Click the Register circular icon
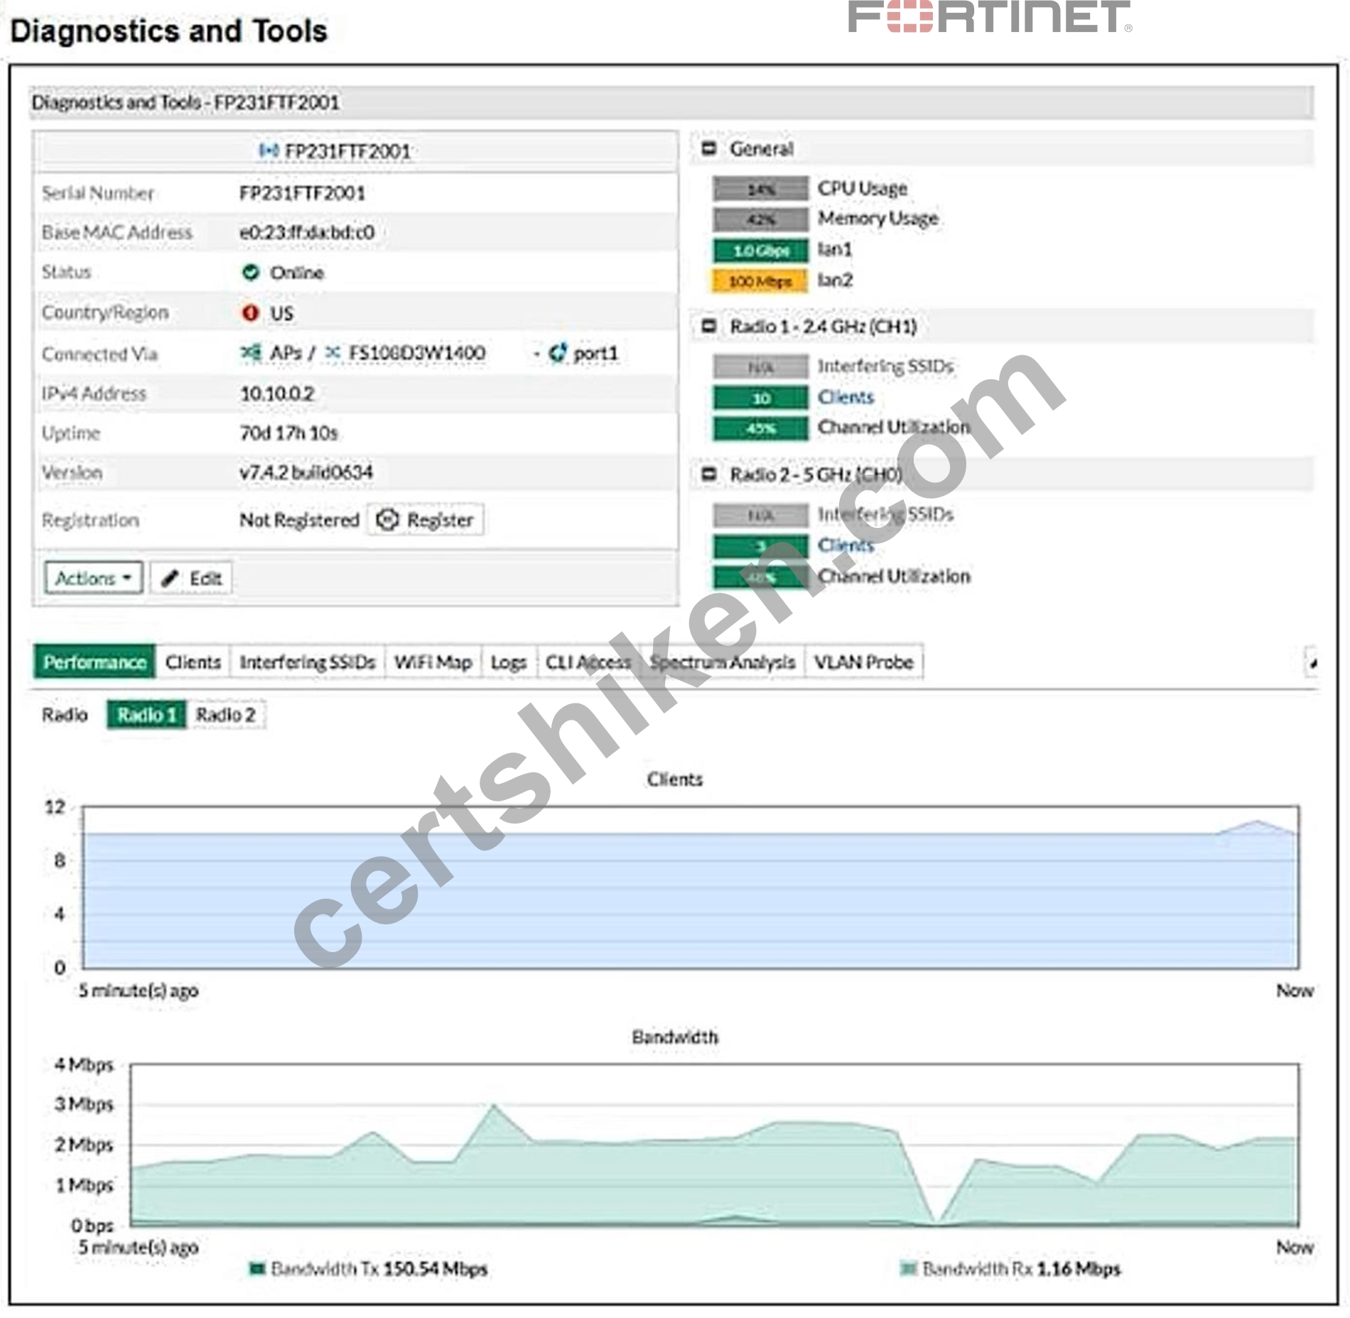 (387, 519)
